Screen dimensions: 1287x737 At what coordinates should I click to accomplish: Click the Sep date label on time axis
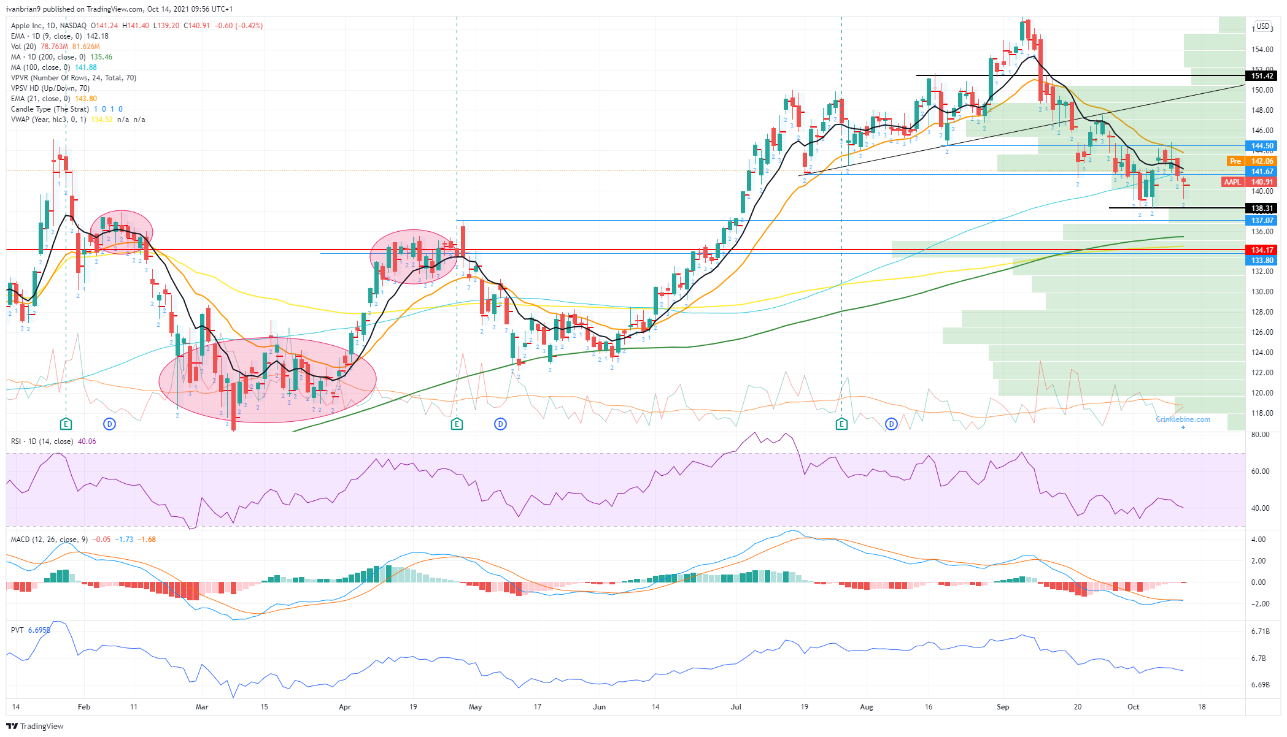(1003, 707)
